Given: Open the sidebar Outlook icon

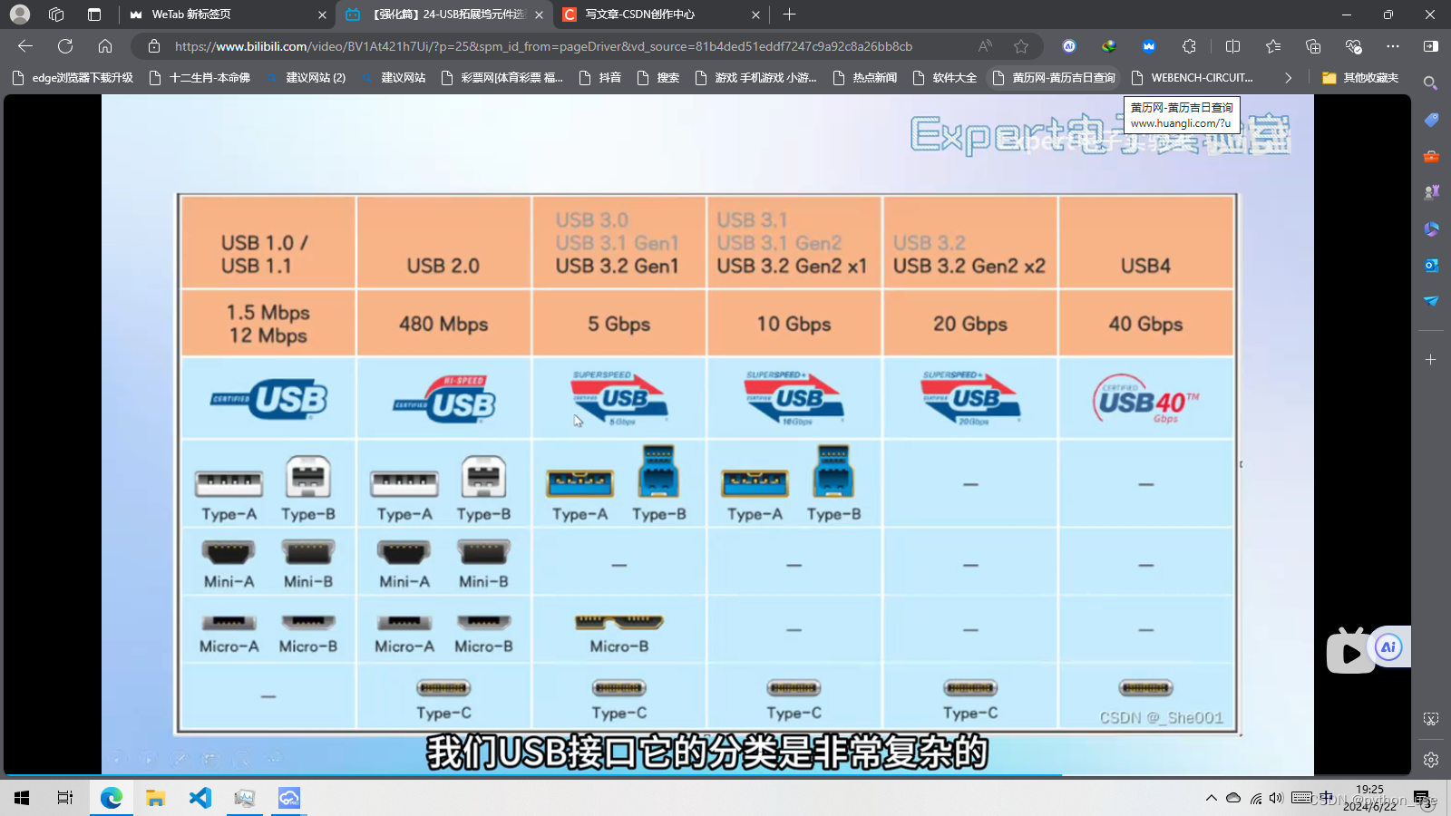Looking at the screenshot, I should pos(1431,265).
